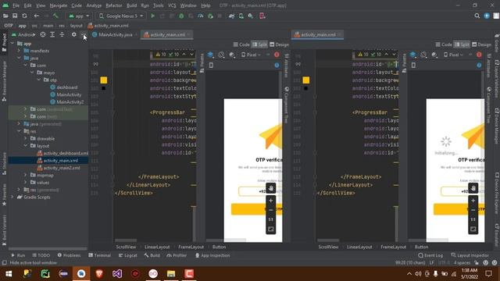Click the yellow color swatch in right gutter
The width and height of the screenshot is (500, 281).
click(306, 80)
